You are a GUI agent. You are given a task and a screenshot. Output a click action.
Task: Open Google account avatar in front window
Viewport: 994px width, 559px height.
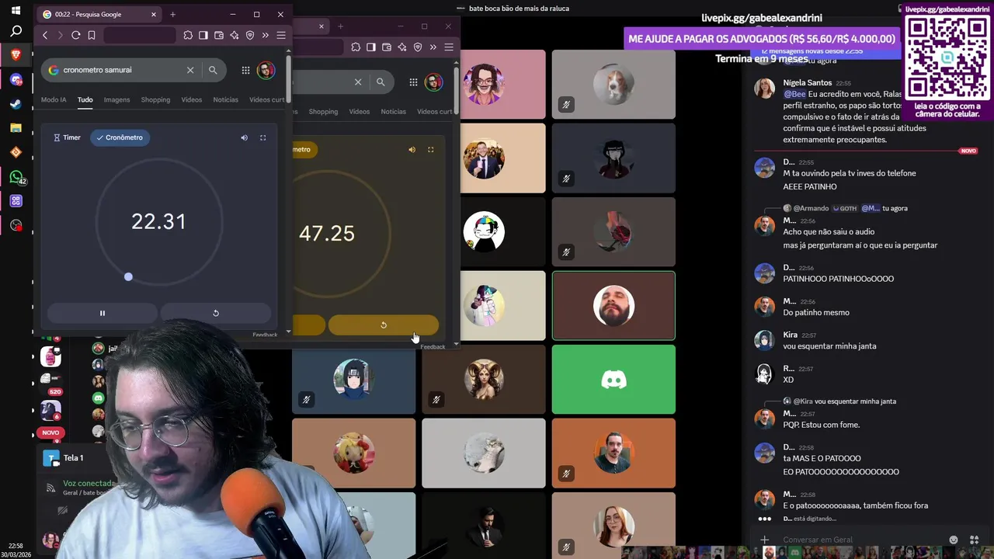266,70
